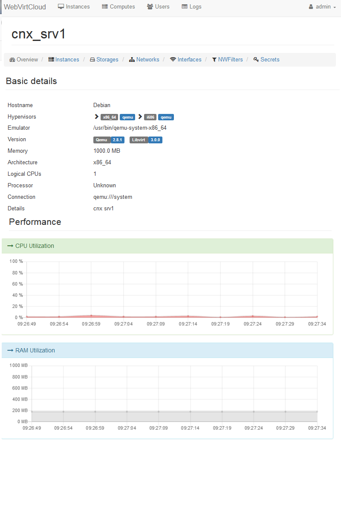Click the Interfaces wifi icon
Image resolution: width=341 pixels, height=512 pixels.
[173, 60]
